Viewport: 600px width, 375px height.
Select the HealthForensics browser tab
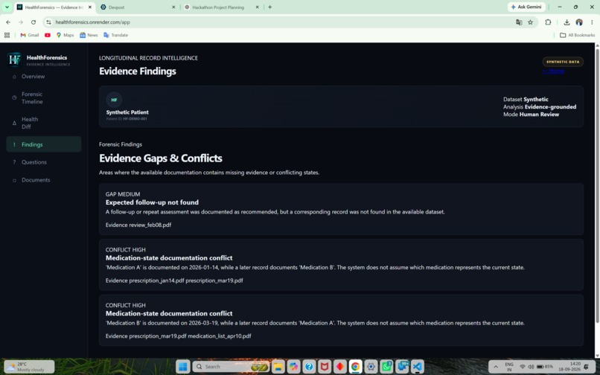(54, 7)
